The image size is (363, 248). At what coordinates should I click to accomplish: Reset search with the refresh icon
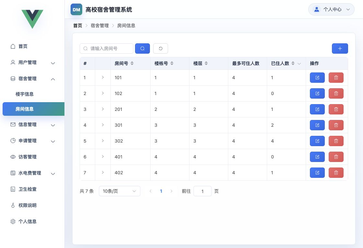(x=160, y=49)
